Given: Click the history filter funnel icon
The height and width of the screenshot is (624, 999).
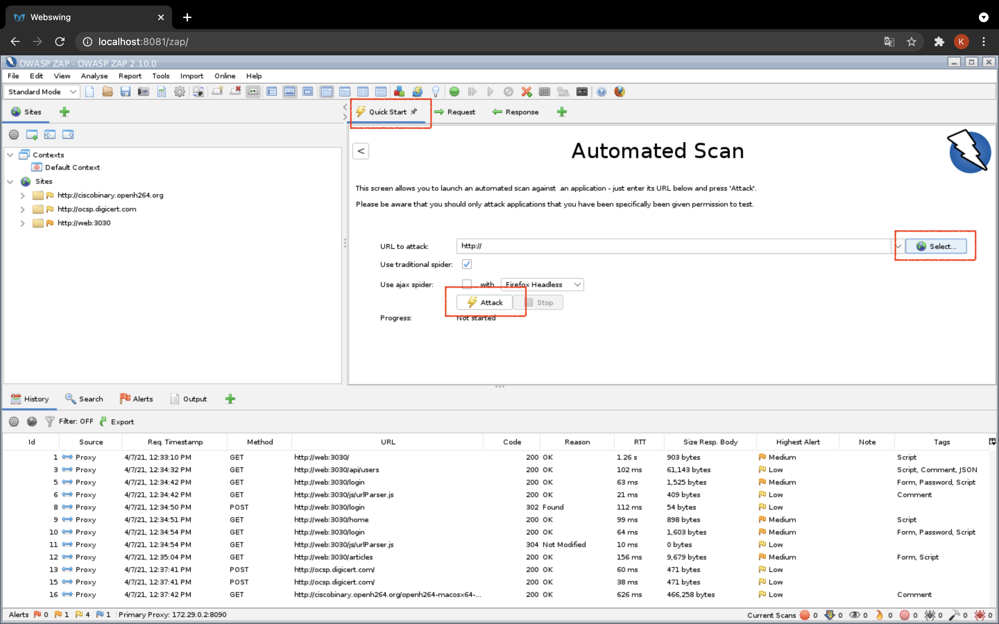Looking at the screenshot, I should click(50, 421).
